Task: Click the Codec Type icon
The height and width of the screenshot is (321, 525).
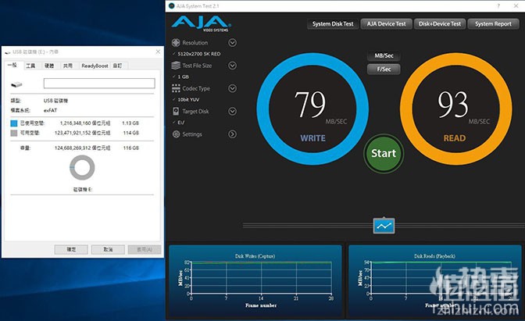Action: coord(176,88)
